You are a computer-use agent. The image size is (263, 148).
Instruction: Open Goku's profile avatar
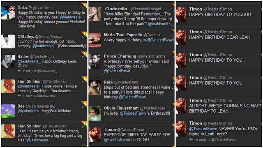click(8, 13)
